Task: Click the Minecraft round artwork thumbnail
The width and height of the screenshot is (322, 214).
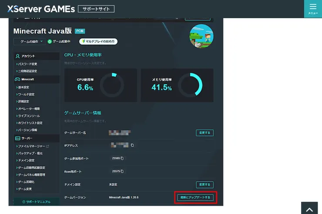Action: pyautogui.click(x=201, y=36)
